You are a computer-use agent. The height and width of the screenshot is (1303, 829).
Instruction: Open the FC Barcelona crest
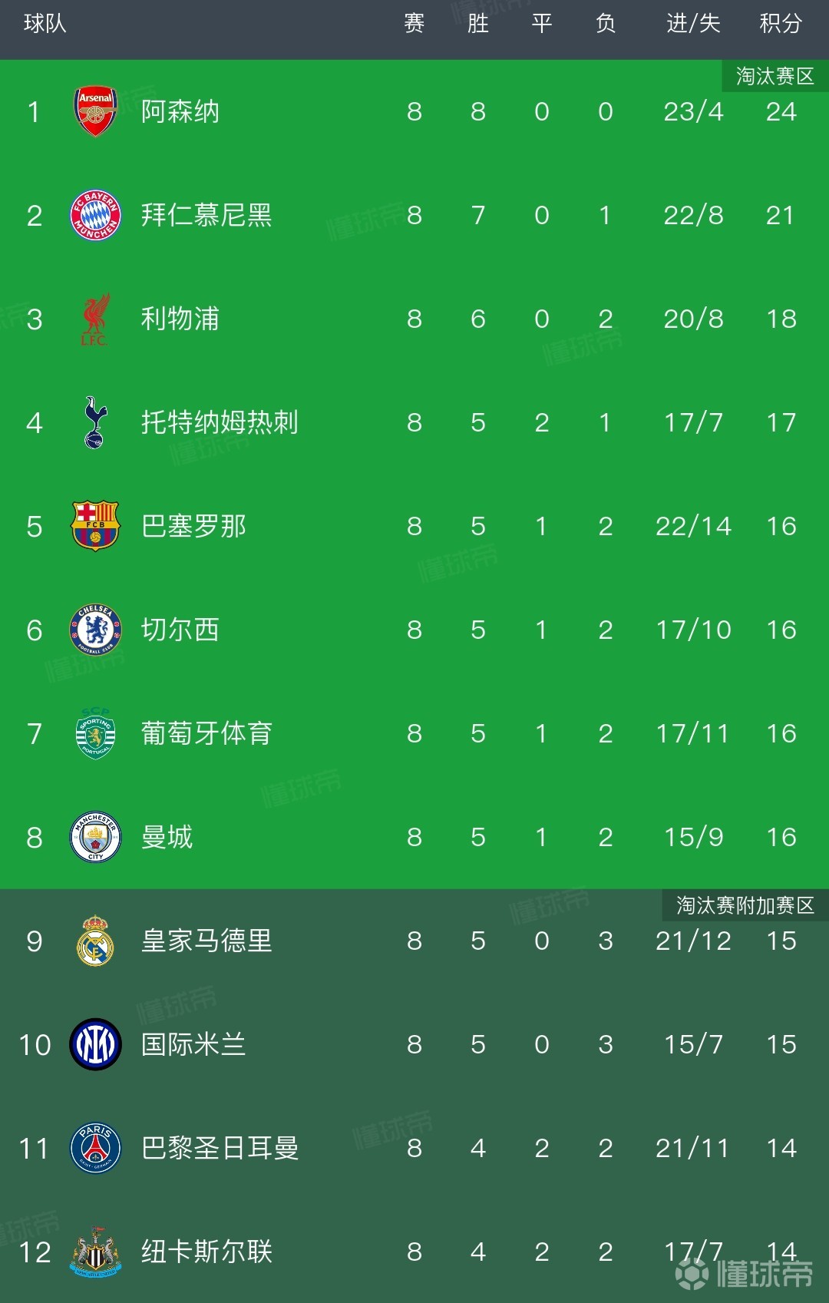(95, 526)
